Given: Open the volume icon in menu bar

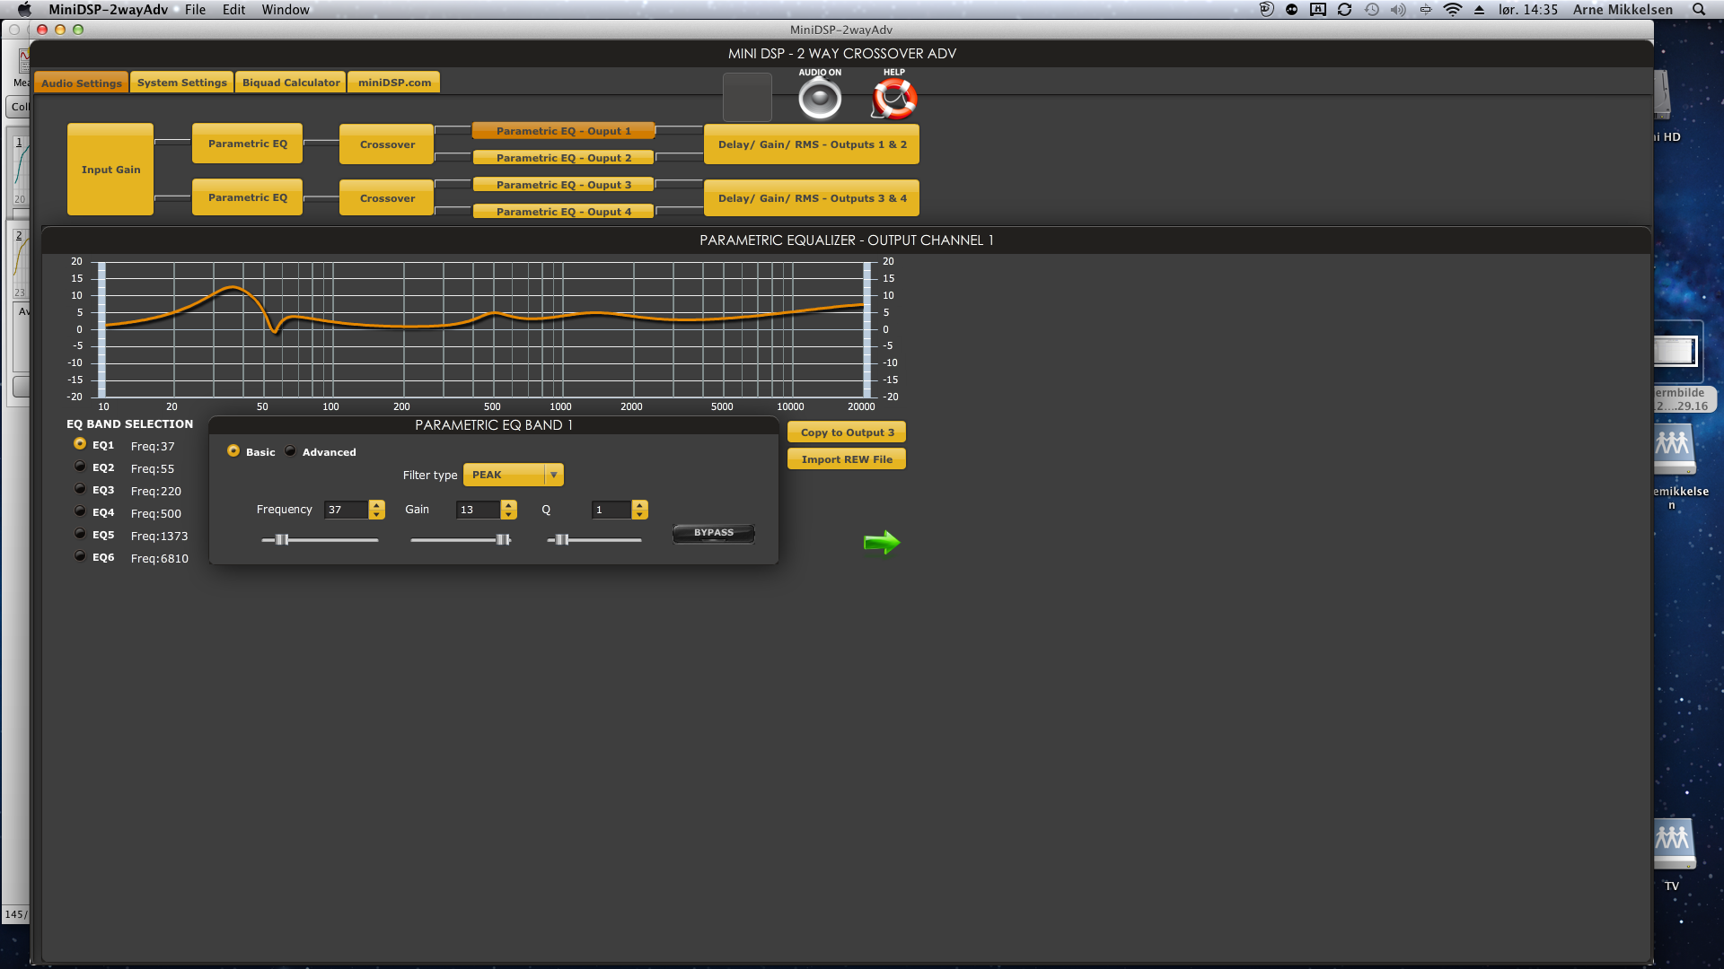Looking at the screenshot, I should (1398, 10).
